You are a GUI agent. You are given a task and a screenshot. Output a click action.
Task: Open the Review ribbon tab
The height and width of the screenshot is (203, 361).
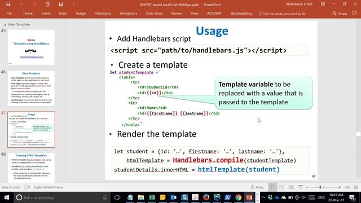pyautogui.click(x=177, y=14)
